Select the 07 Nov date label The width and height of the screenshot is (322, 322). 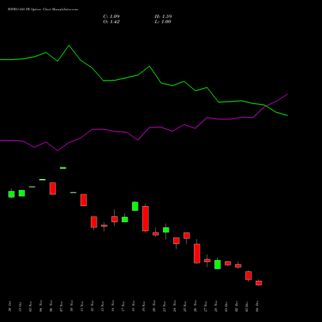[61, 307]
